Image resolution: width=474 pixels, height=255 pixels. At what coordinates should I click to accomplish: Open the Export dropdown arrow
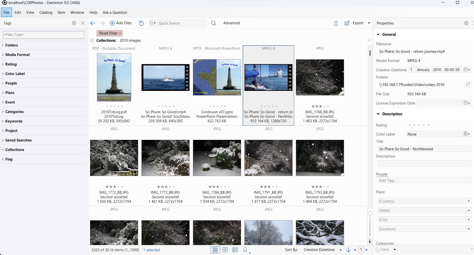pyautogui.click(x=369, y=23)
